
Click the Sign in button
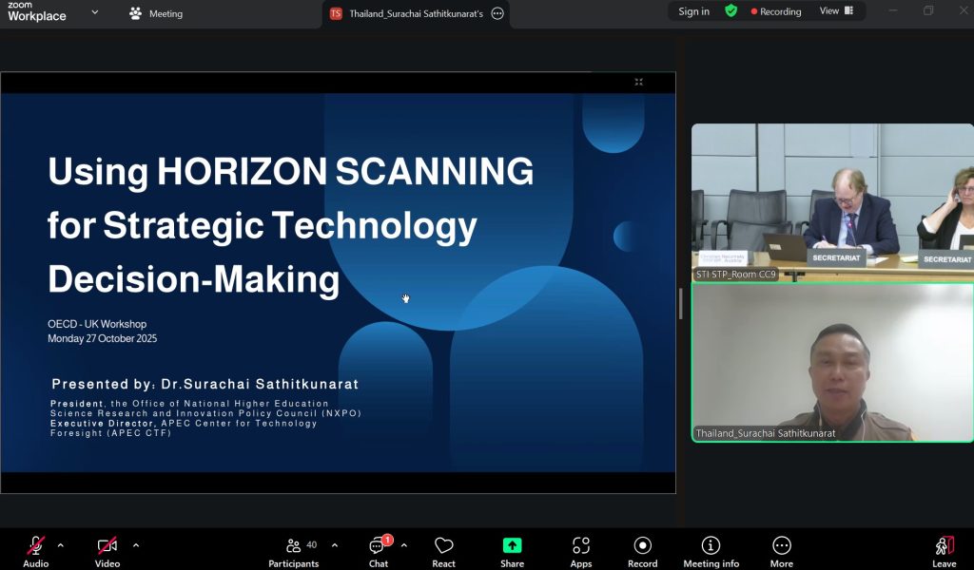(x=693, y=11)
